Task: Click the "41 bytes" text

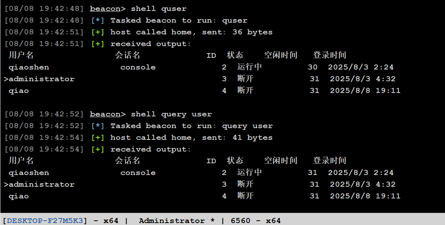Action: 253,137
